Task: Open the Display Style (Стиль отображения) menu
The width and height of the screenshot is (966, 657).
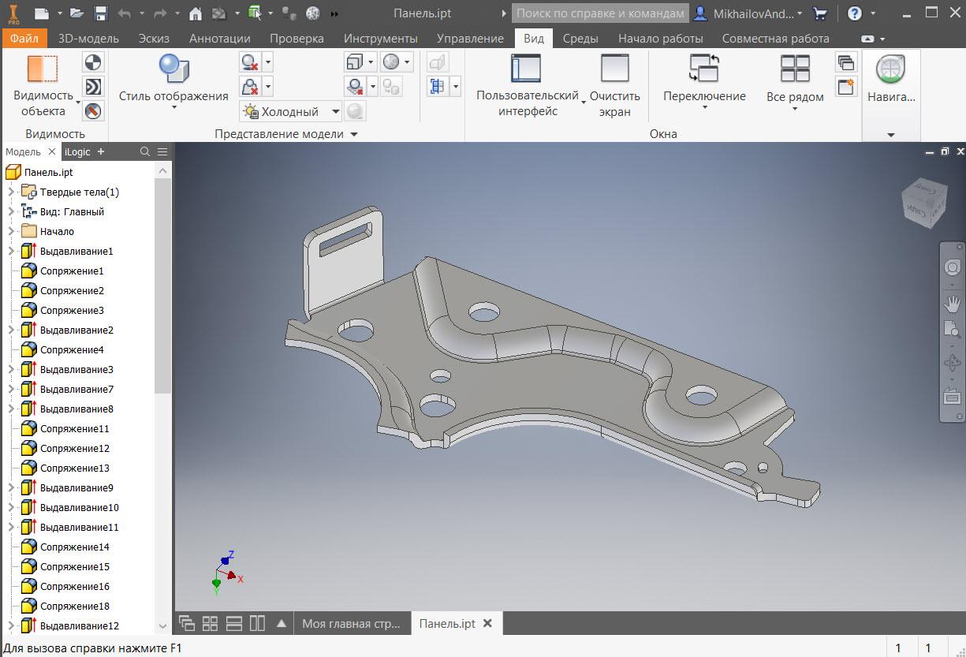Action: point(173,82)
